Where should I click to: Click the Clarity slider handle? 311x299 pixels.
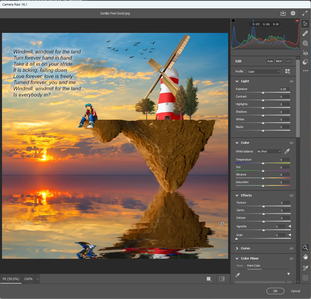(x=264, y=214)
